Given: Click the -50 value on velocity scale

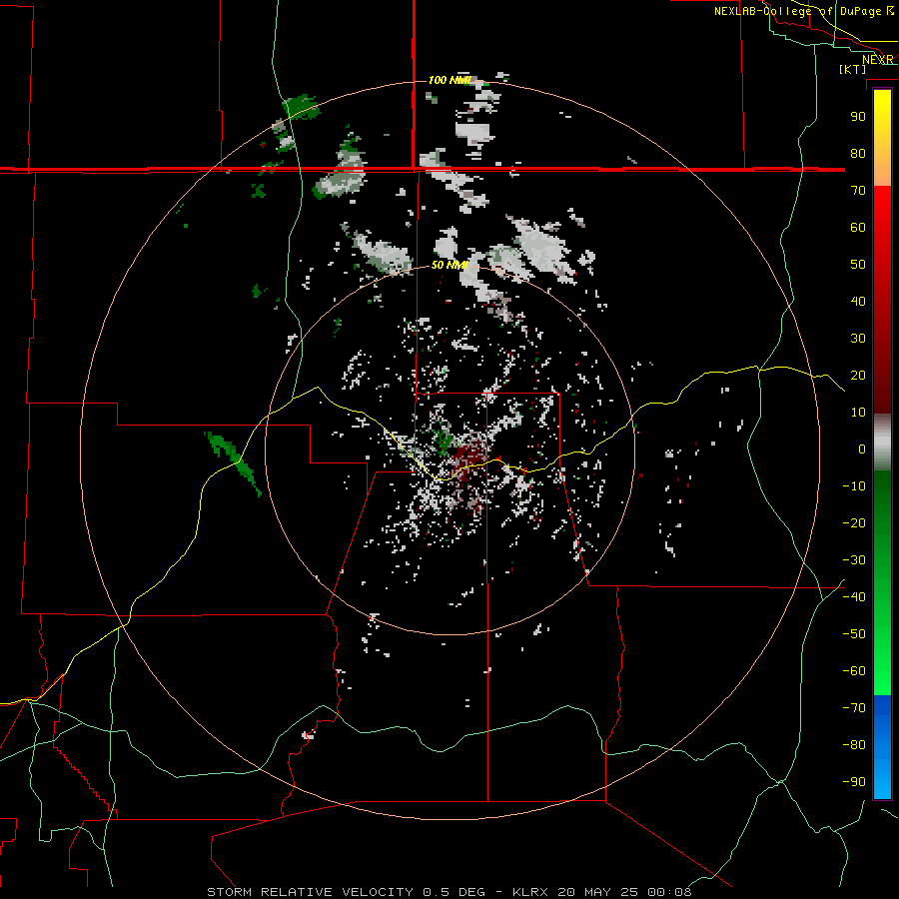Looking at the screenshot, I should (854, 634).
